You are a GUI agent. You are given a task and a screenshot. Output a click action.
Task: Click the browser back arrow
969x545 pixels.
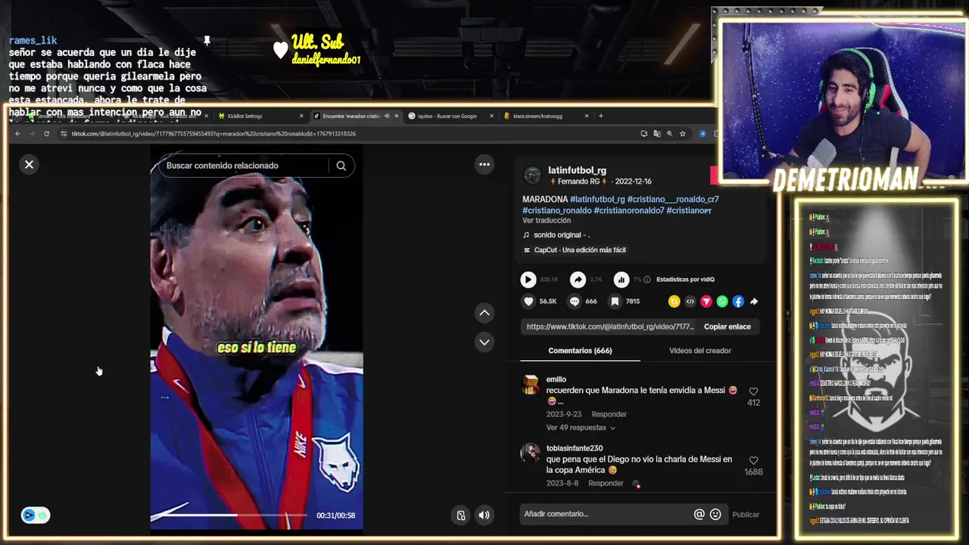click(17, 134)
